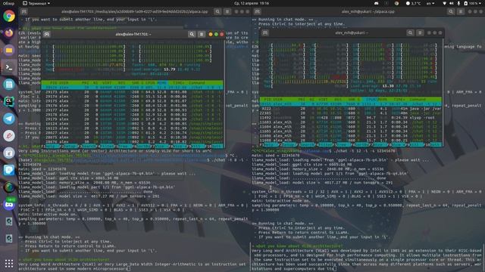Open the 'en' input source dropdown

[430, 3]
